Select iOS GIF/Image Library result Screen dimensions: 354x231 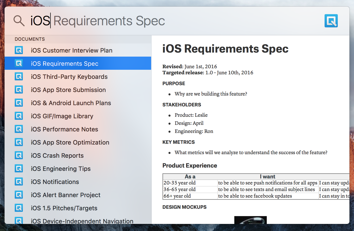62,116
